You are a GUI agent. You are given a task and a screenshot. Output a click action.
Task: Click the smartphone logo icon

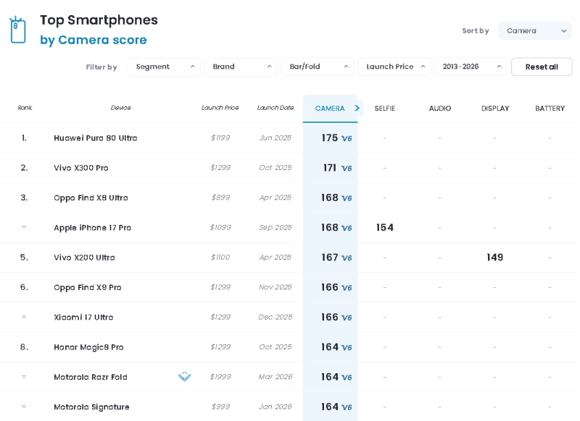coord(17,30)
